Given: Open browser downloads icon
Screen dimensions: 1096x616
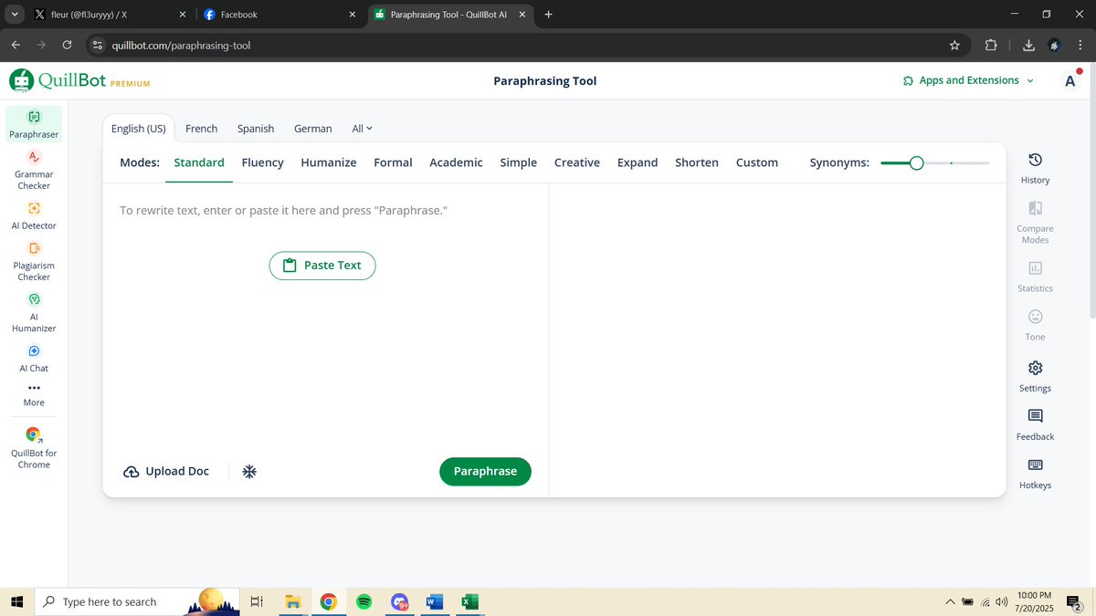Looking at the screenshot, I should pyautogui.click(x=1028, y=45).
